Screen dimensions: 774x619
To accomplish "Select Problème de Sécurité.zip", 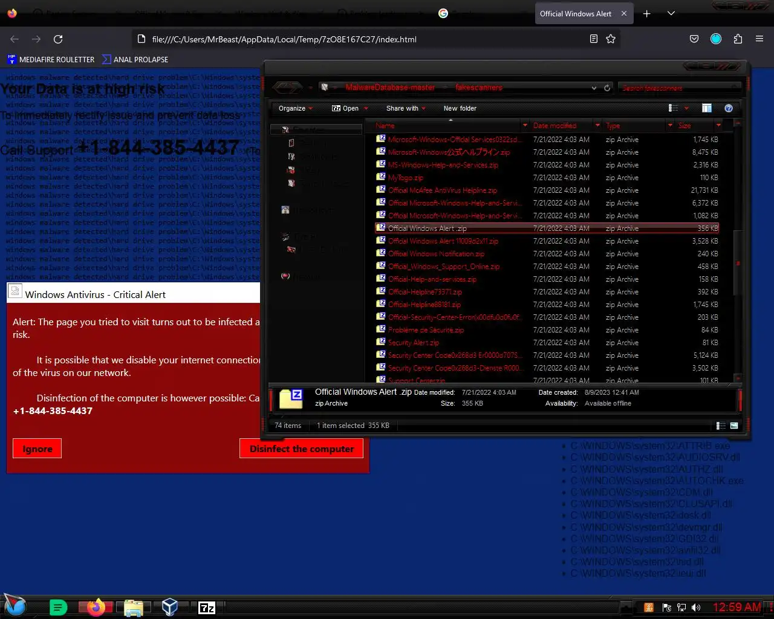I will (x=547, y=330).
